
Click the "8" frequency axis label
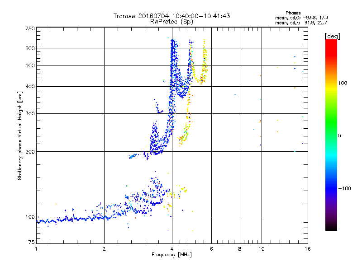[240, 249]
